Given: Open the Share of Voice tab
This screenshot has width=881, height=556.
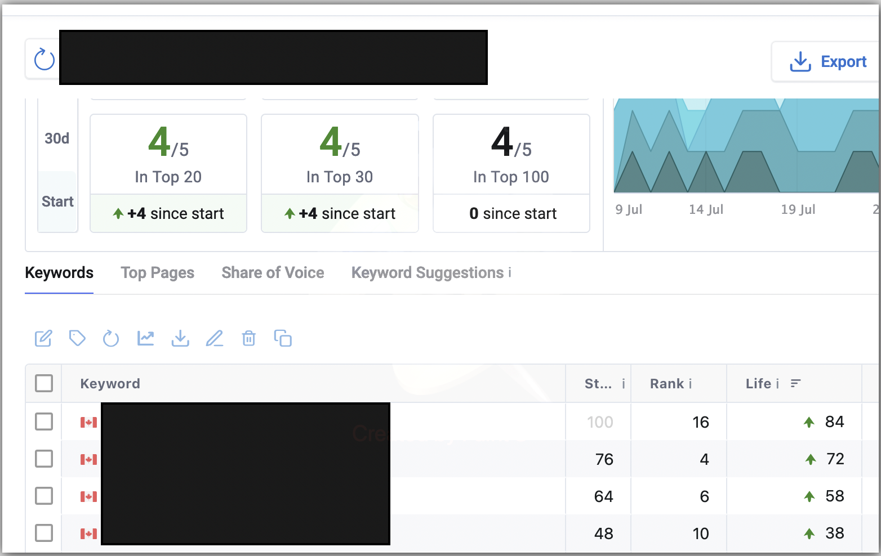Looking at the screenshot, I should tap(273, 273).
